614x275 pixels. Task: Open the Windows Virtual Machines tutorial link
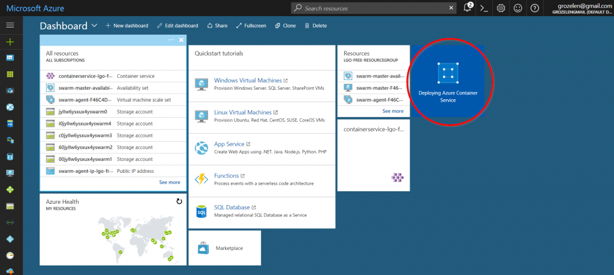[247, 80]
